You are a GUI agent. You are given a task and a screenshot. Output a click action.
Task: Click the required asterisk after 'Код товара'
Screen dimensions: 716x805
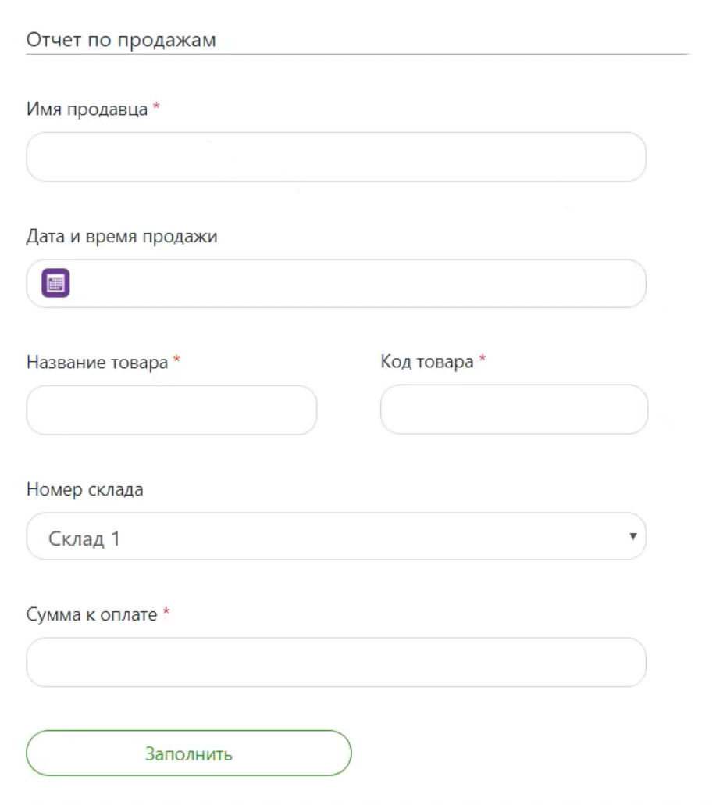pyautogui.click(x=482, y=362)
